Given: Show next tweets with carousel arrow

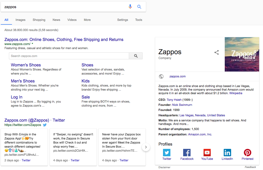Looking at the screenshot, I should click(146, 147).
